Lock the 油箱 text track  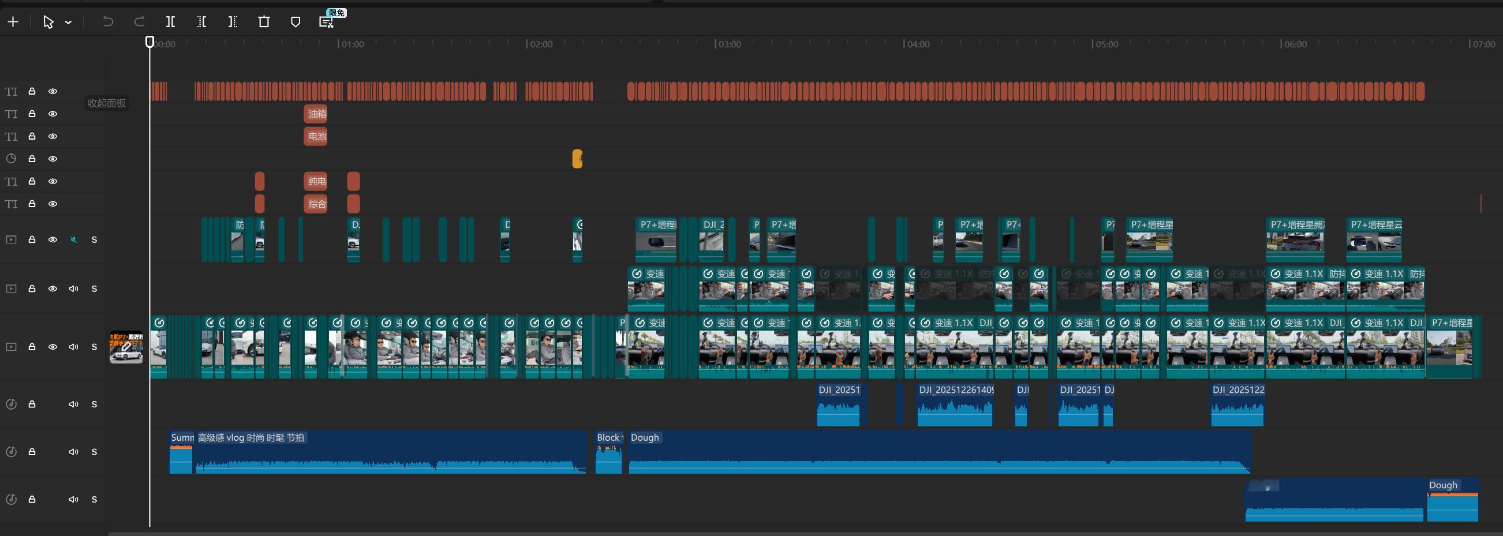coord(32,114)
